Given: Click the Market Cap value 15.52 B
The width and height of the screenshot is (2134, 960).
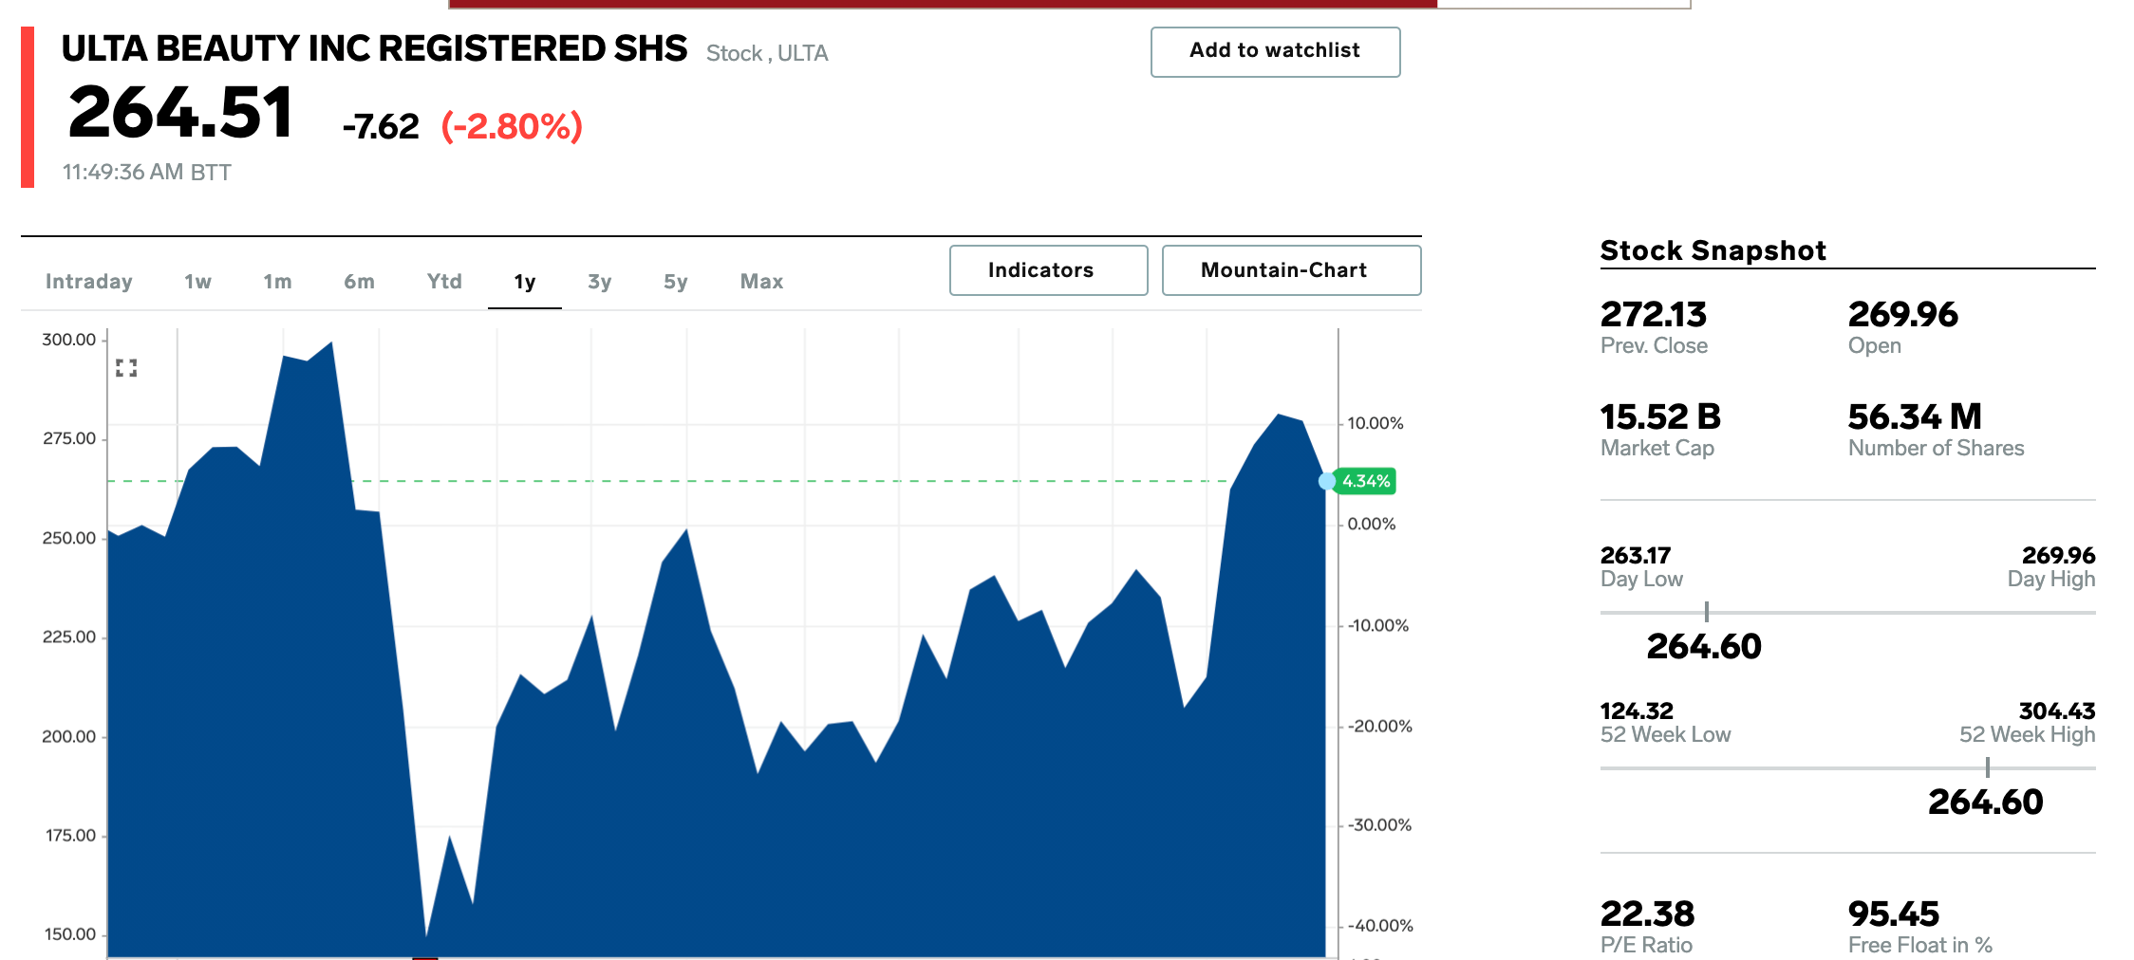Looking at the screenshot, I should pyautogui.click(x=1660, y=416).
